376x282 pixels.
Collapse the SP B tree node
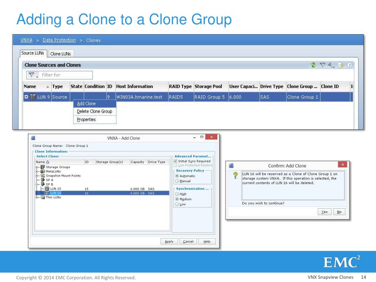(x=37, y=184)
